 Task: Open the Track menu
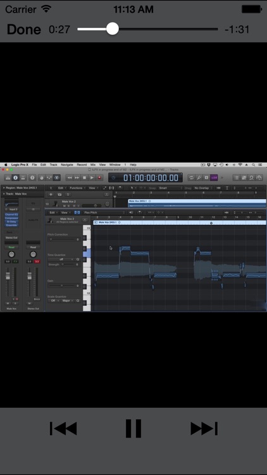[53, 165]
